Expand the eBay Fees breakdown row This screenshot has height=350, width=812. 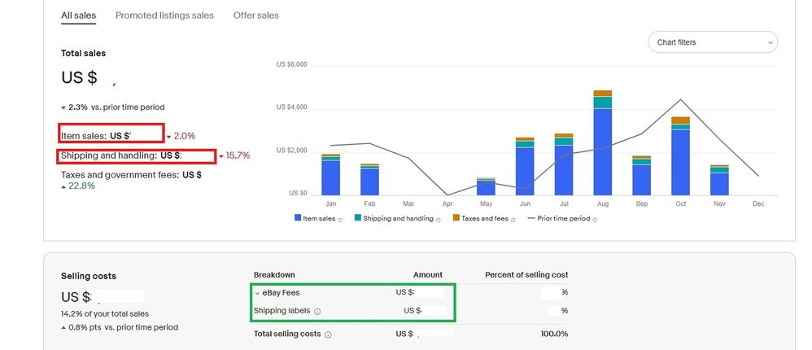pyautogui.click(x=257, y=293)
